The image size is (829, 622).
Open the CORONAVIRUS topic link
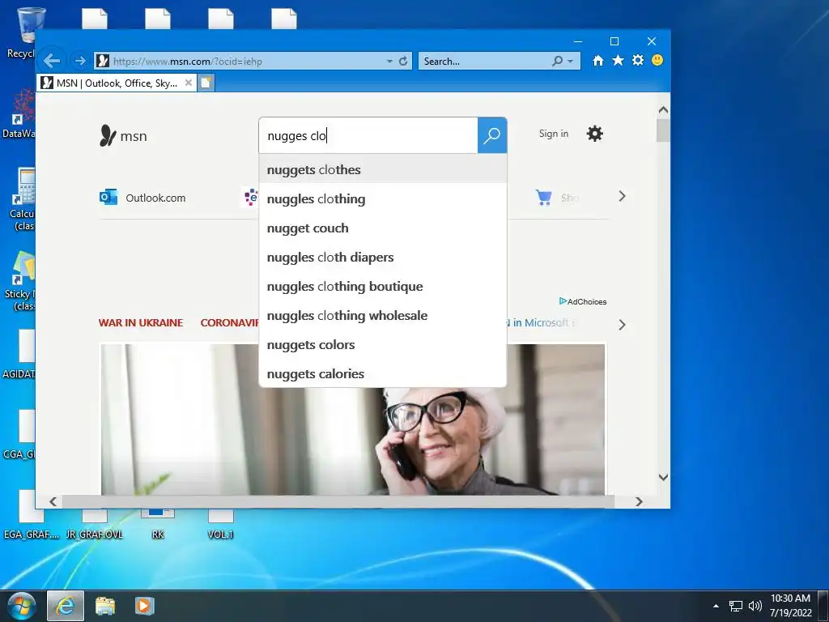tap(229, 322)
